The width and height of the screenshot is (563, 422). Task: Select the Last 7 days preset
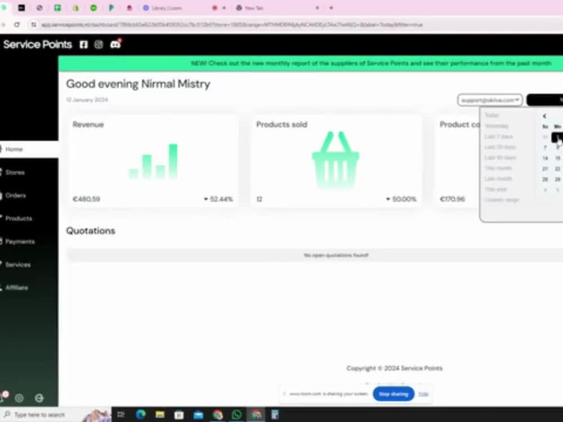(498, 137)
